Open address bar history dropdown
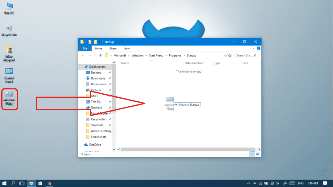The image size is (333, 187). (x=225, y=56)
